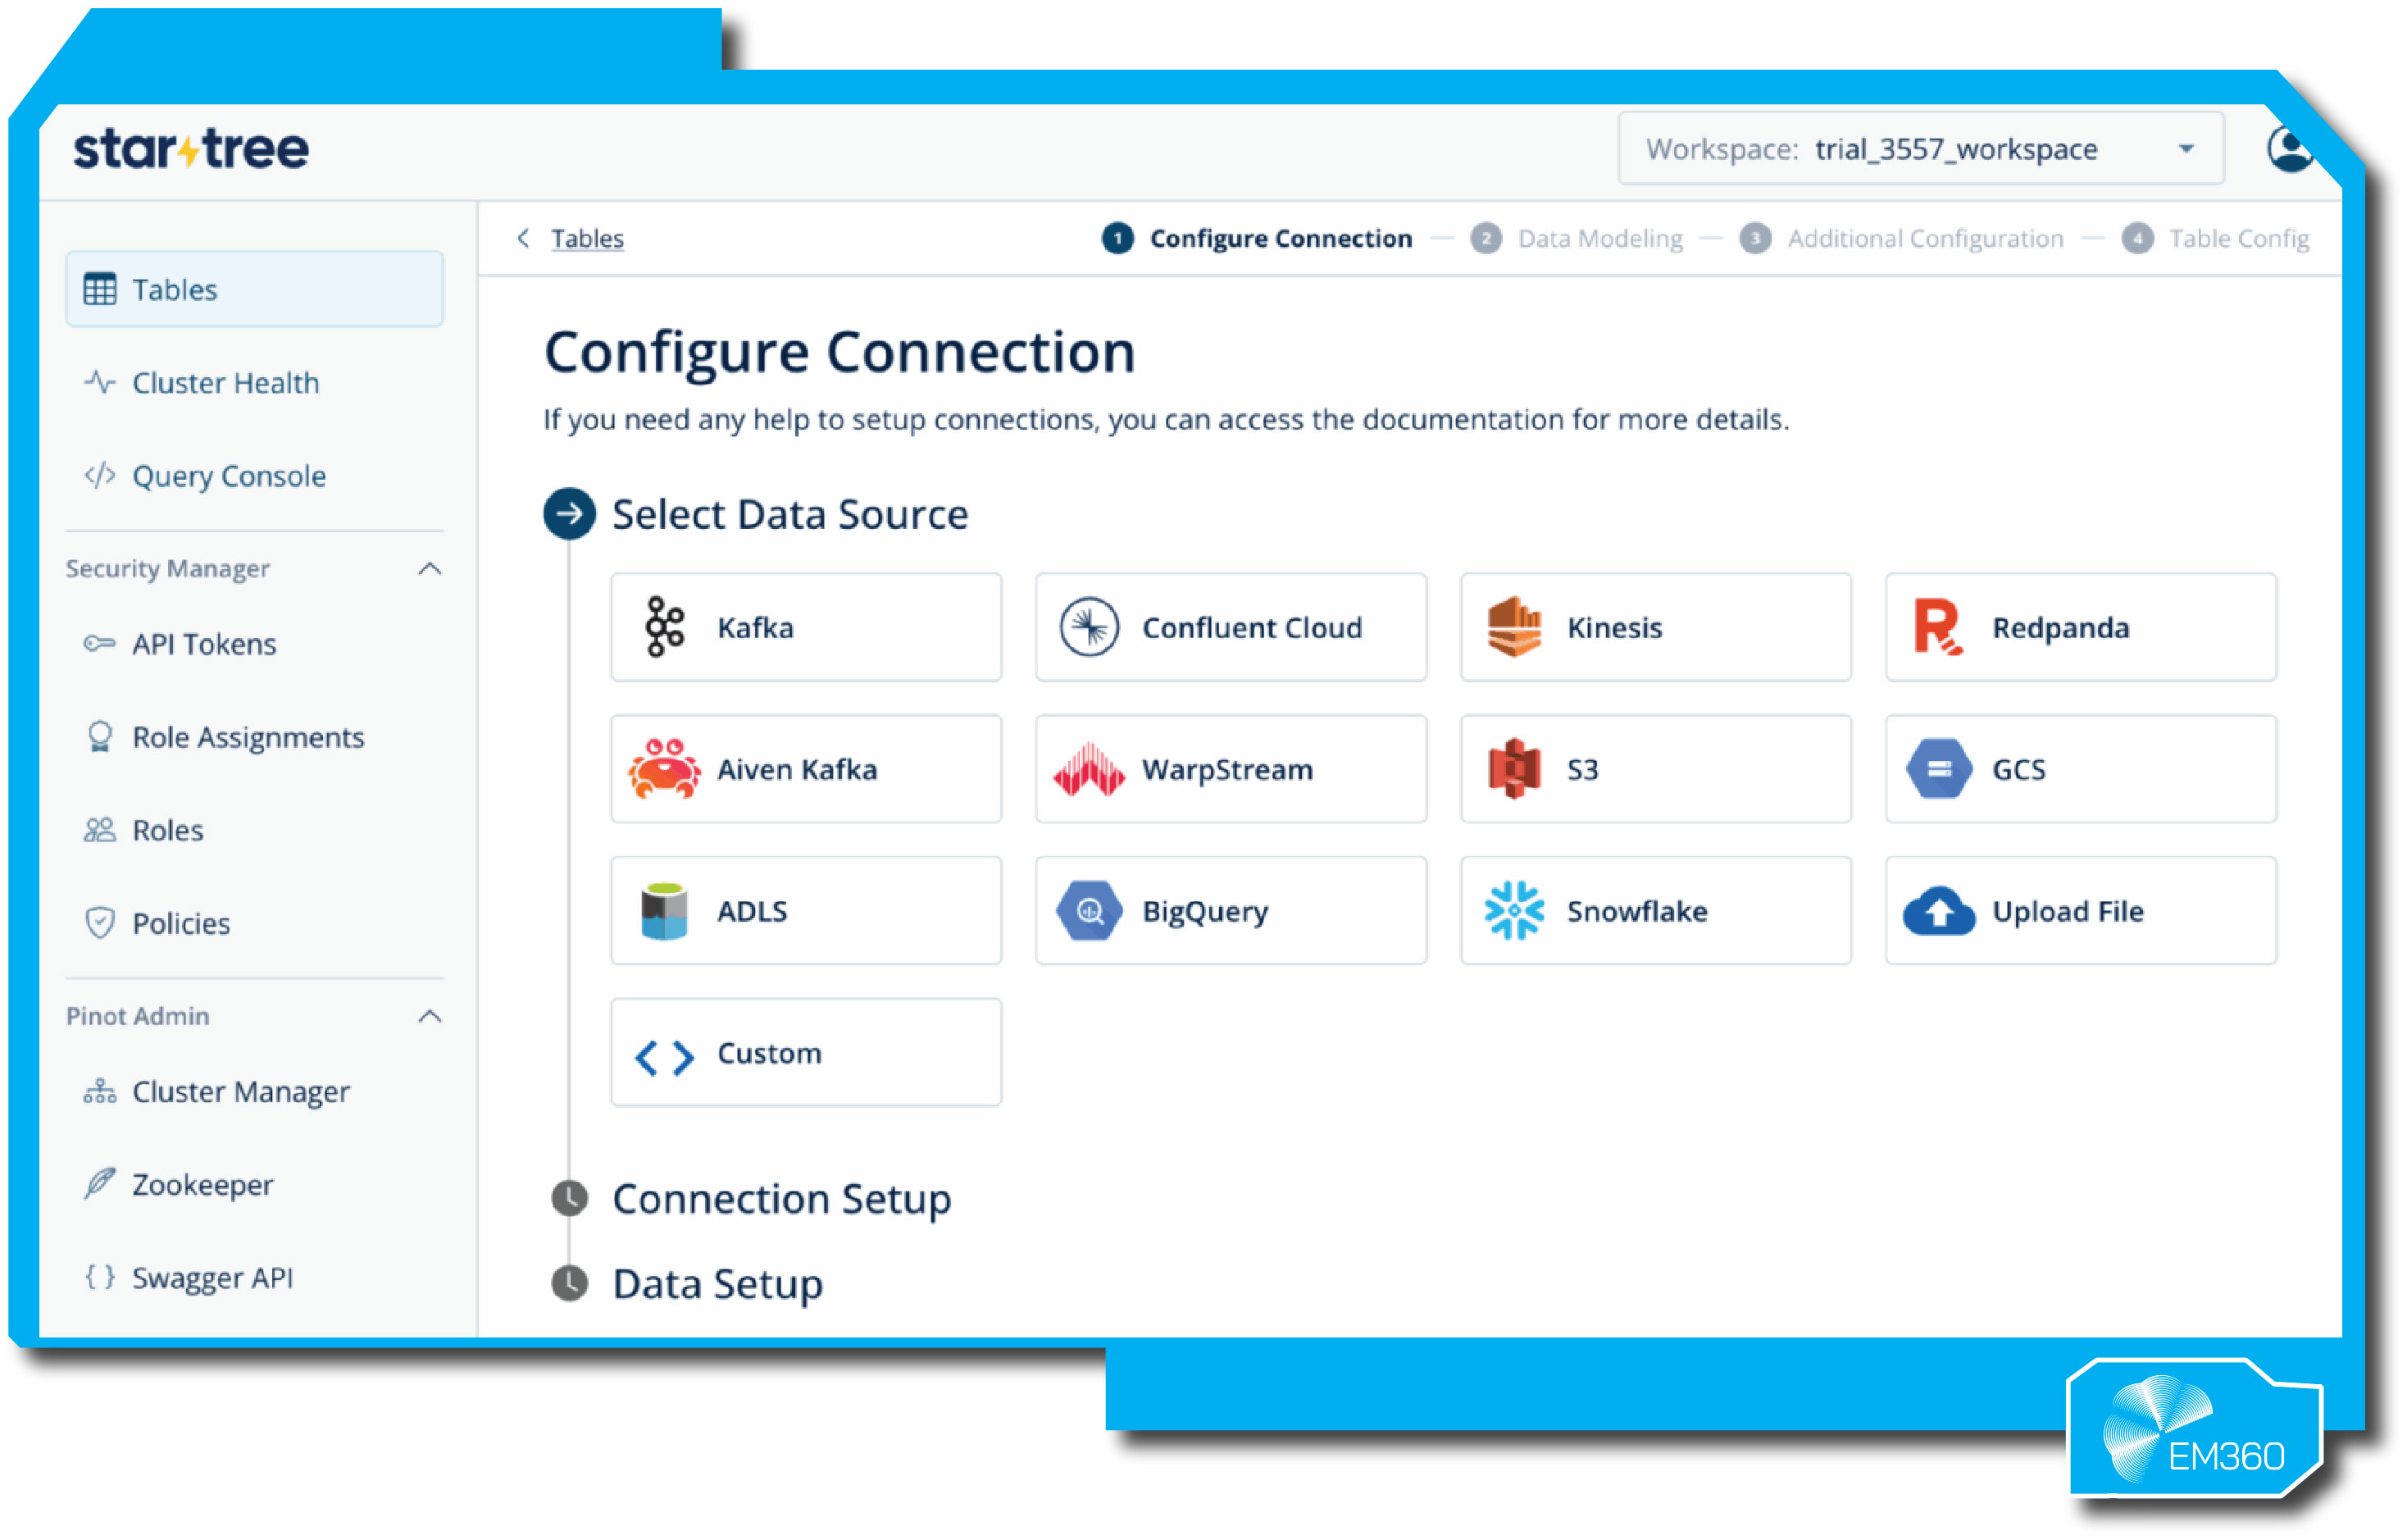This screenshot has width=2407, height=1540.
Task: Choose the Upload File option
Action: [x=2079, y=910]
